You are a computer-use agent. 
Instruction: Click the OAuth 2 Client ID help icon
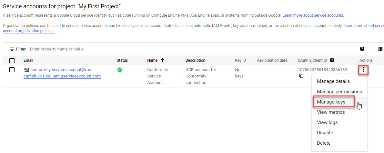pyautogui.click(x=332, y=60)
